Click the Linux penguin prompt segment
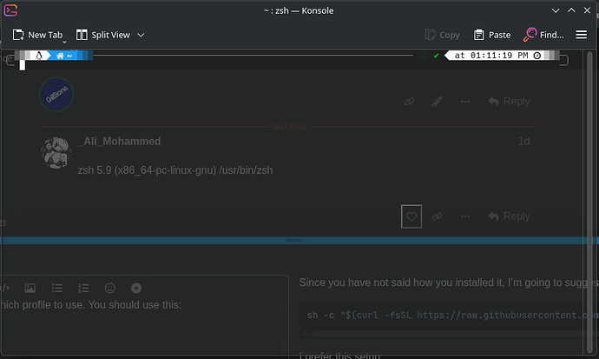 [x=38, y=56]
